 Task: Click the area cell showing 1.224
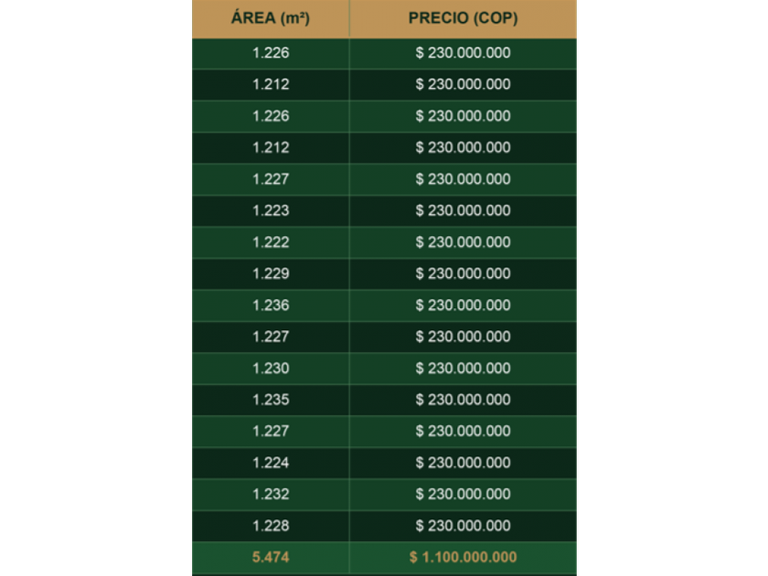pyautogui.click(x=271, y=463)
